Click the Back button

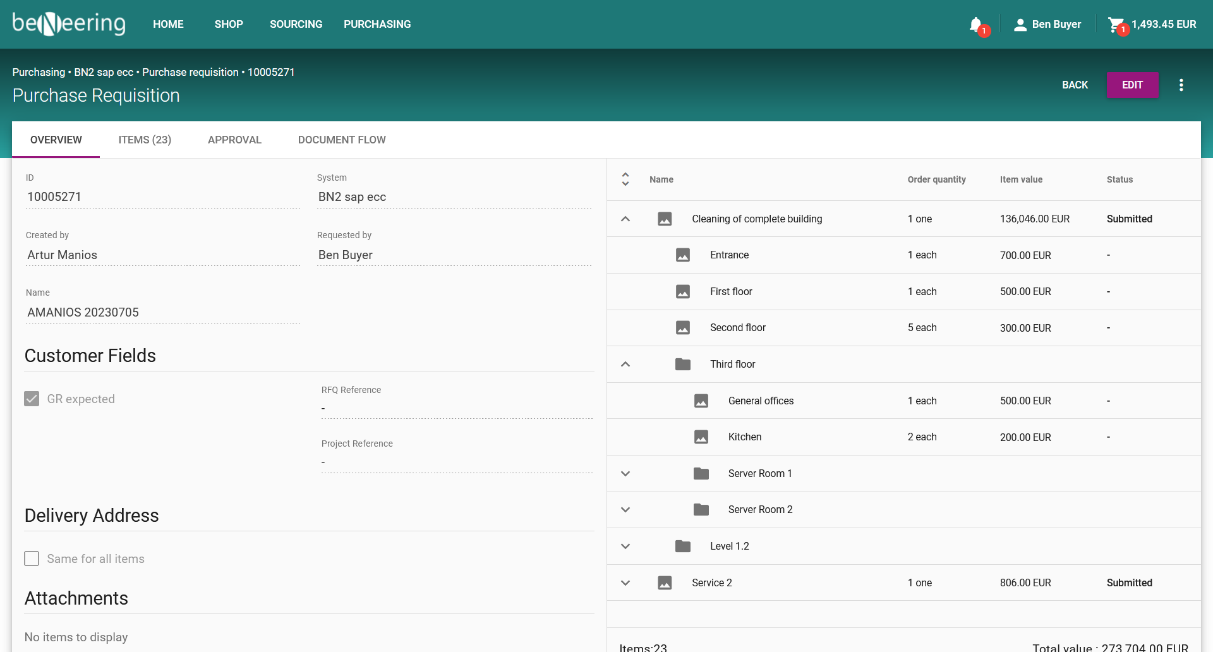(x=1075, y=85)
